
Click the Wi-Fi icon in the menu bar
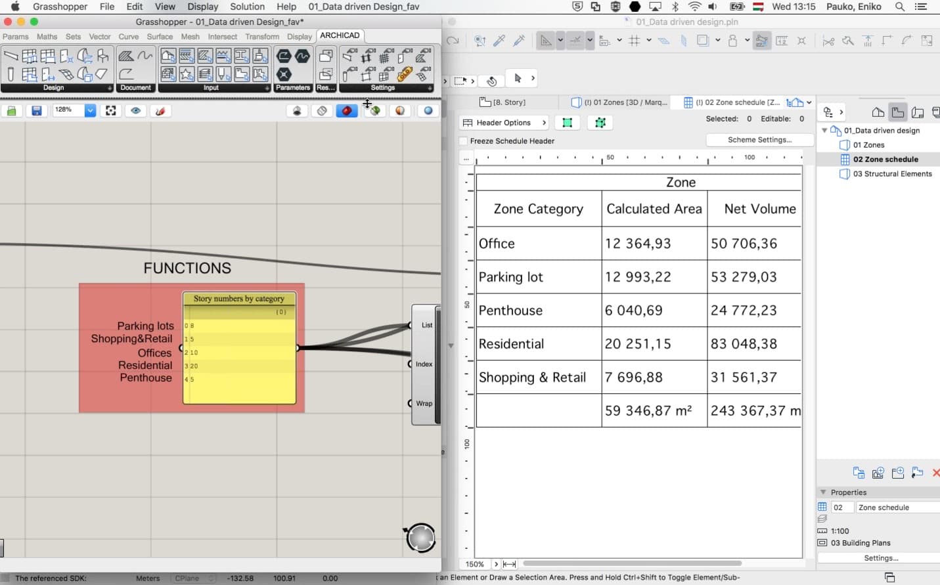[x=694, y=7]
